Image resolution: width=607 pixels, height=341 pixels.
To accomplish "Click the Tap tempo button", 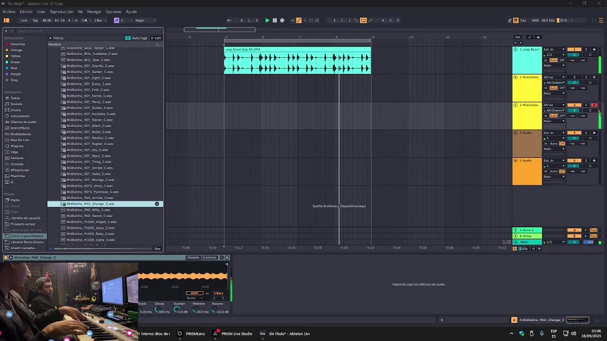I will pos(35,20).
